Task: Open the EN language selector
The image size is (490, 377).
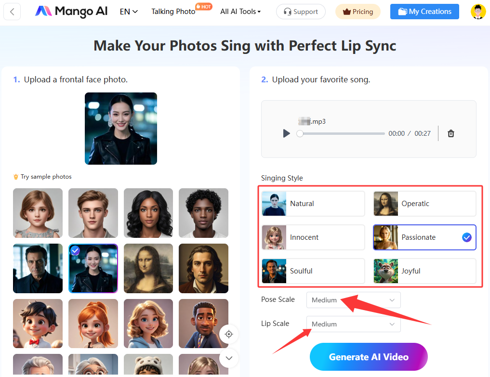Action: click(x=129, y=12)
